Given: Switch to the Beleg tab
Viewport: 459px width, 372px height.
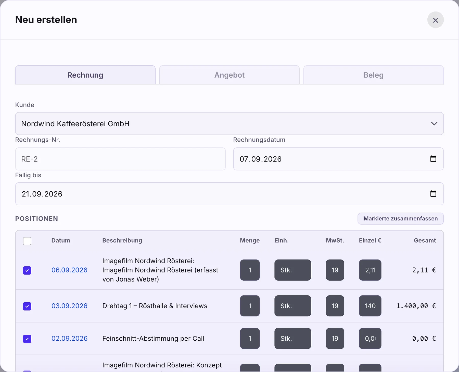Looking at the screenshot, I should point(373,75).
